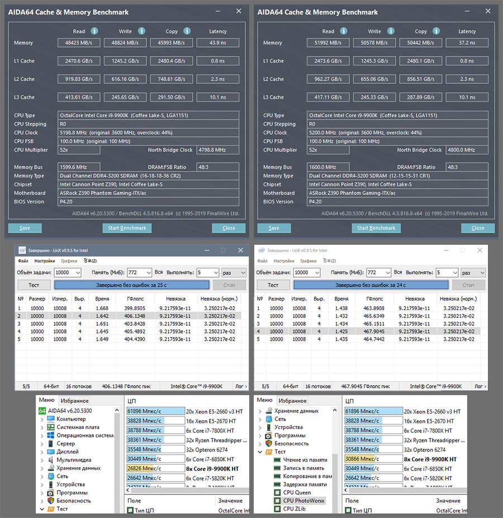Image resolution: width=503 pixels, height=518 pixels.
Task: Open CPU Queen benchmark icon
Action: (277, 492)
